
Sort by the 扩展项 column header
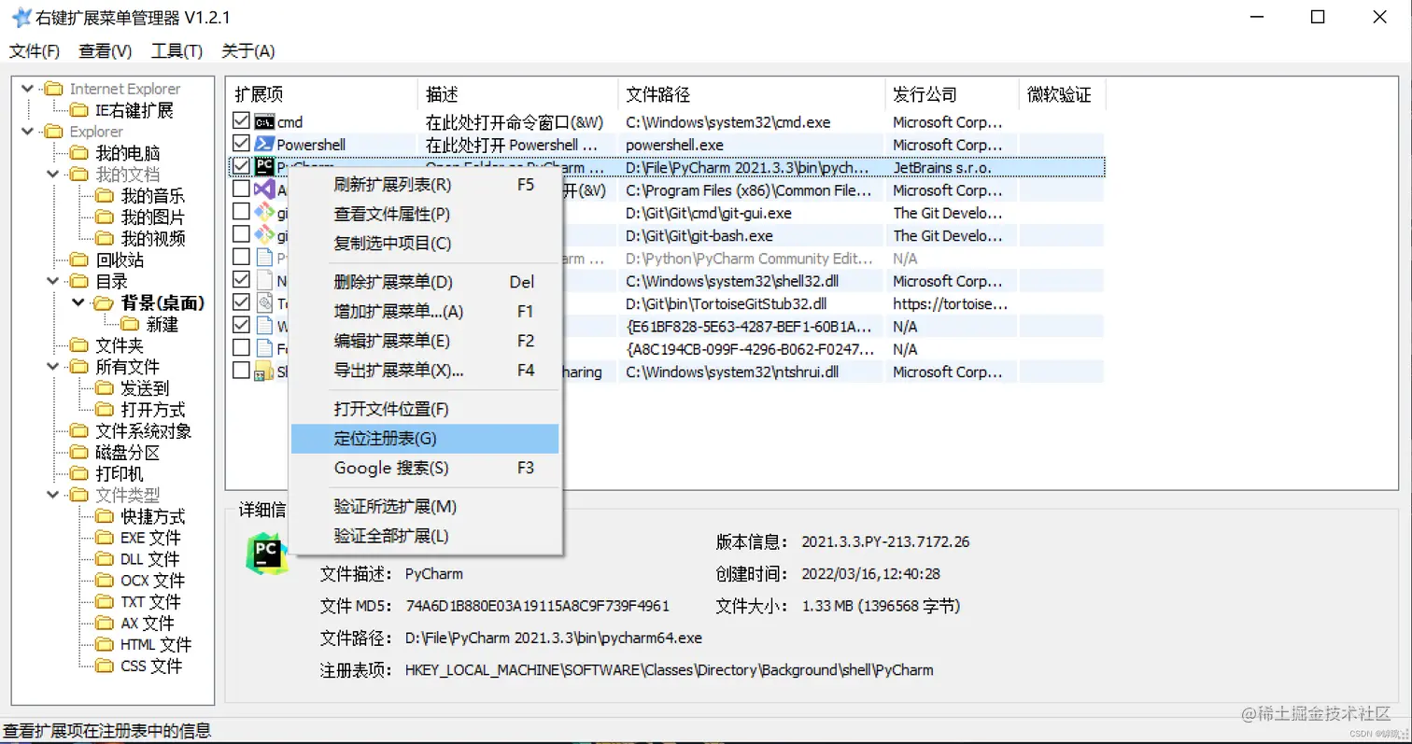pyautogui.click(x=322, y=94)
